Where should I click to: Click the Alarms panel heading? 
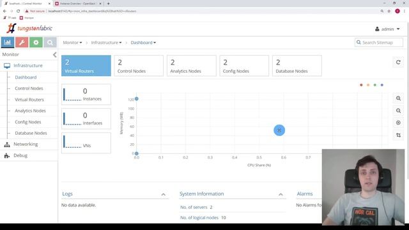305,194
